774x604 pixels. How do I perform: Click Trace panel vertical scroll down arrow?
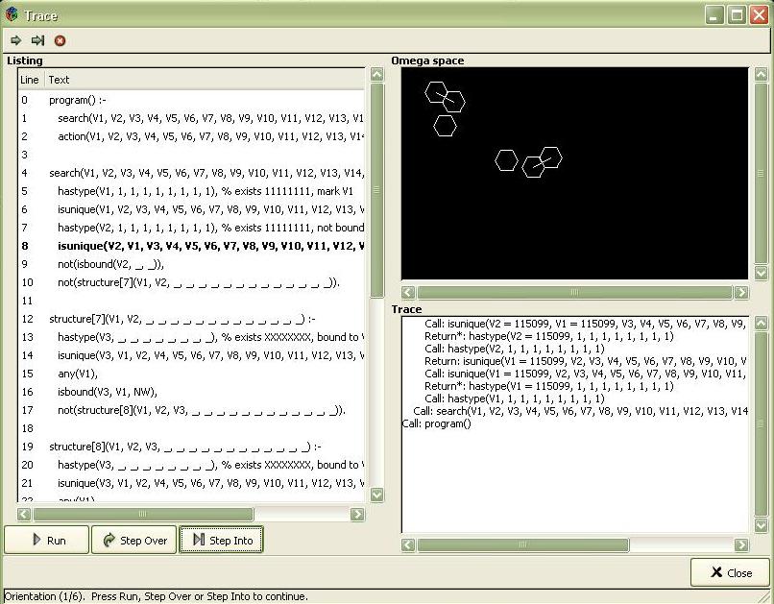[762, 525]
